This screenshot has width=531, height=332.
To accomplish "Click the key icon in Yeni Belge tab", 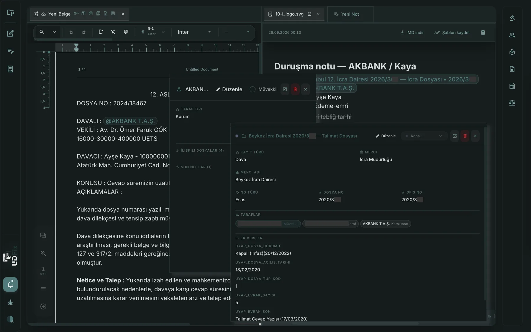I will coord(76,14).
